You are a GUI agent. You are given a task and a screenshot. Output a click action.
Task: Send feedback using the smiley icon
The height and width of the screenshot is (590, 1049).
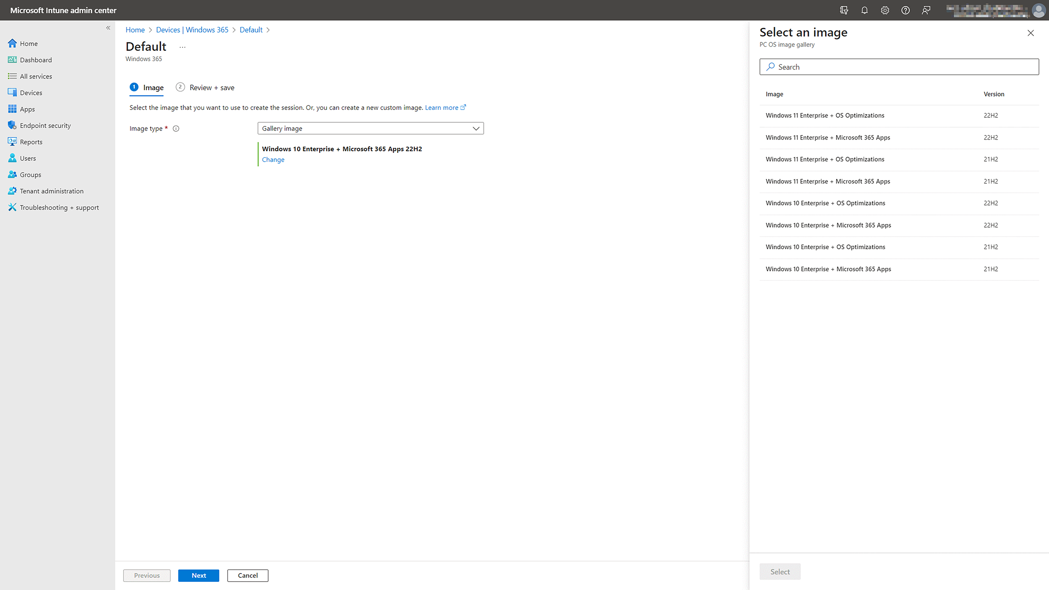tap(926, 10)
